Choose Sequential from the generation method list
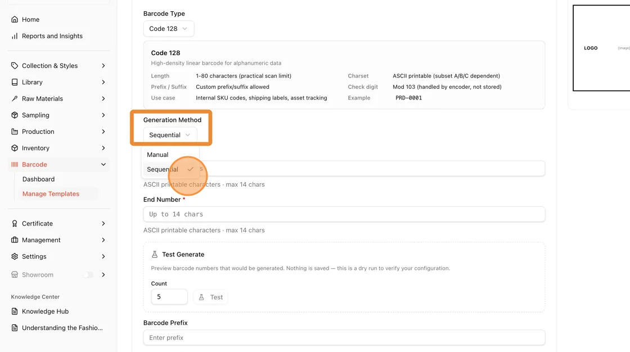Image resolution: width=630 pixels, height=352 pixels. (170, 169)
